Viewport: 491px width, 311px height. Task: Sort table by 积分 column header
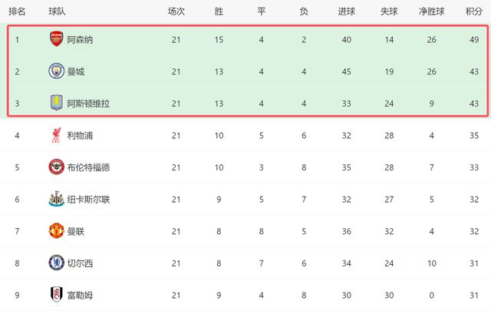tap(473, 12)
